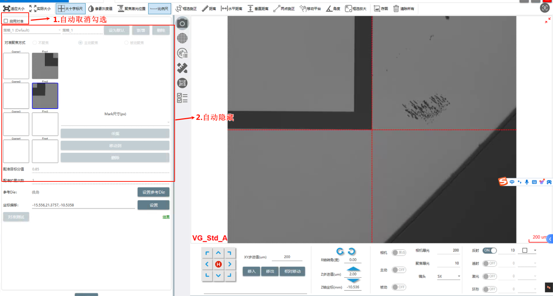This screenshot has height=296, width=553.
Task: Open the 结果 link
Action: click(x=166, y=217)
